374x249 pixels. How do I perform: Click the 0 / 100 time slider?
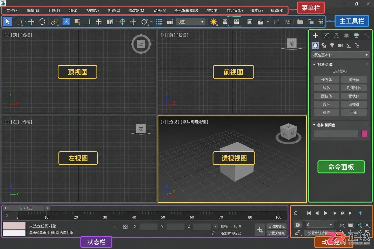coord(26,208)
